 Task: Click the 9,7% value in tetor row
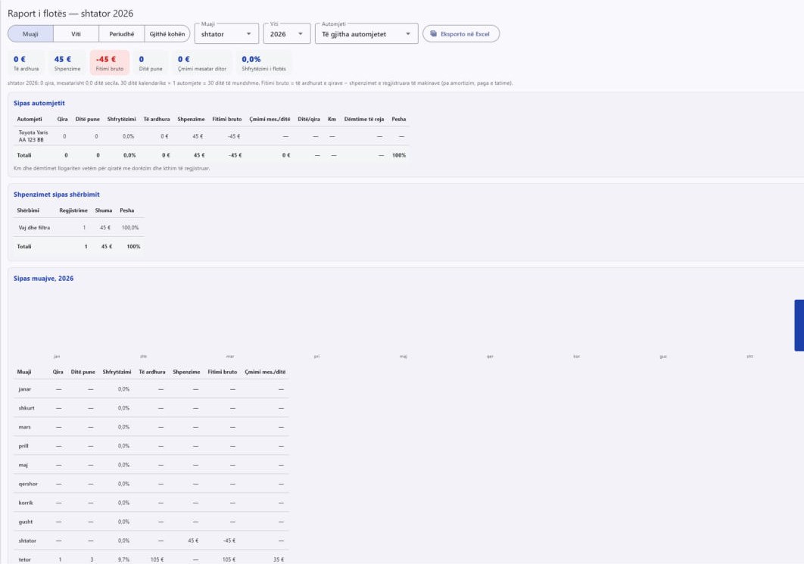coord(123,560)
